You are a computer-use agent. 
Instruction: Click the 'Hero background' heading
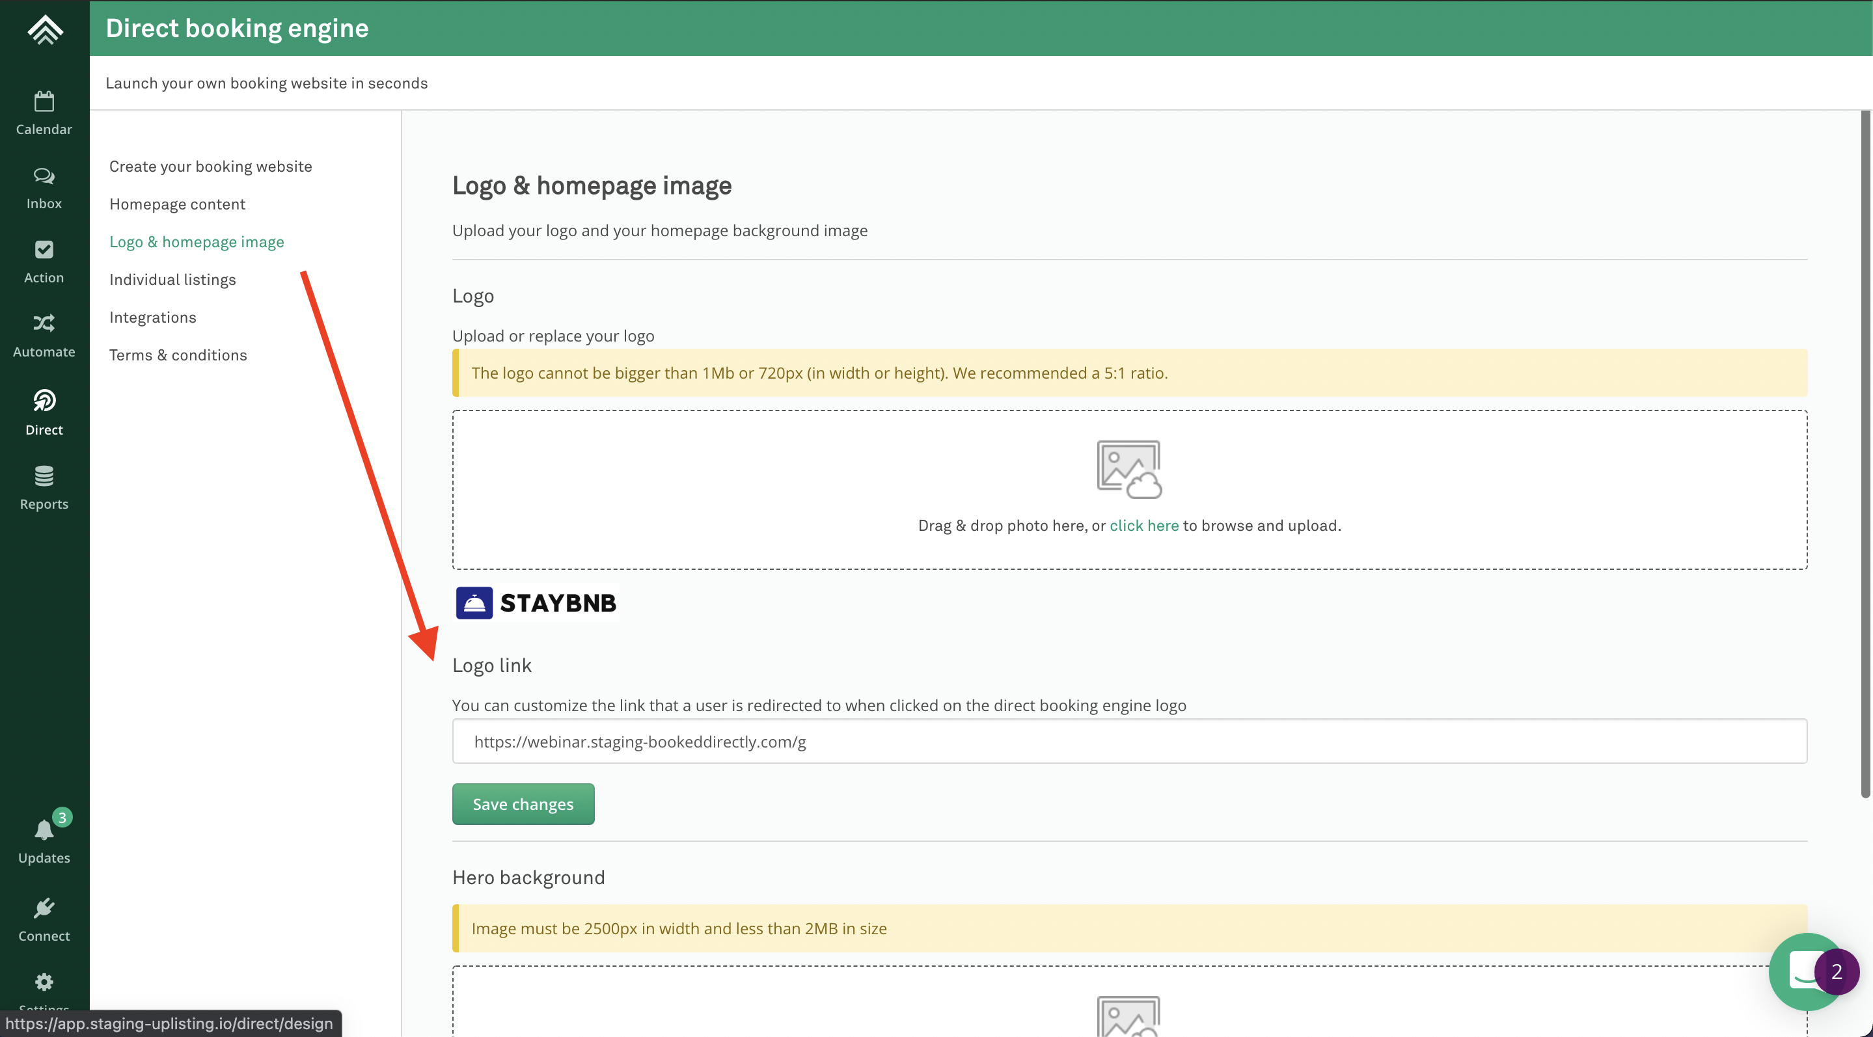tap(528, 877)
